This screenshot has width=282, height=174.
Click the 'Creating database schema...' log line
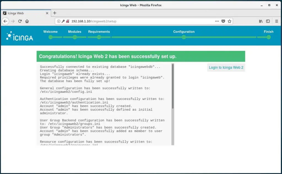[67, 70]
